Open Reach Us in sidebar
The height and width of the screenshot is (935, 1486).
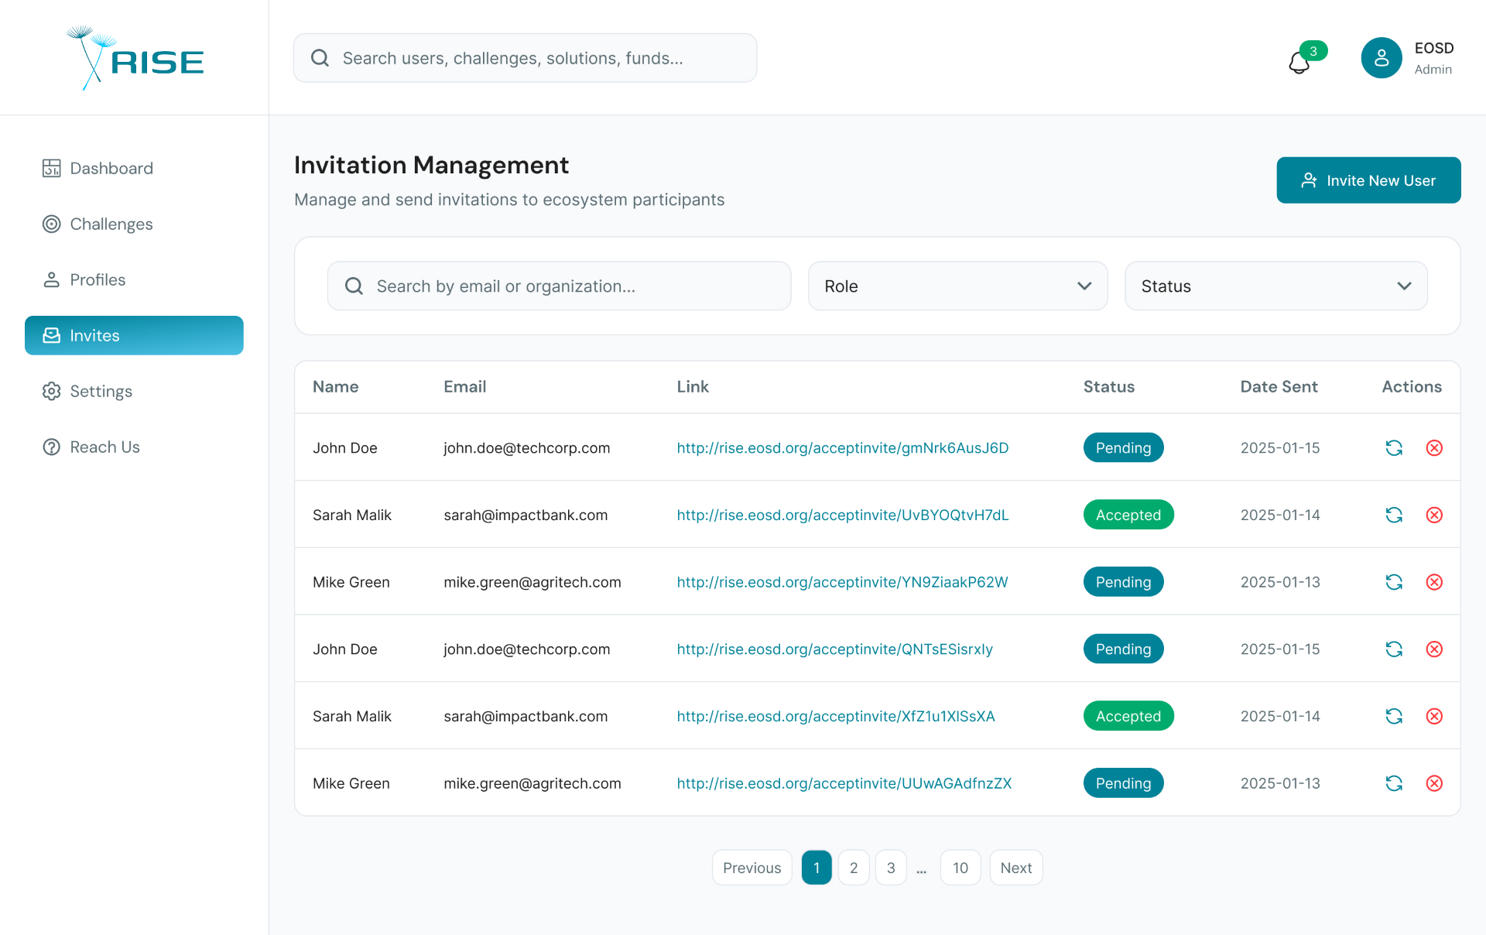pos(134,447)
